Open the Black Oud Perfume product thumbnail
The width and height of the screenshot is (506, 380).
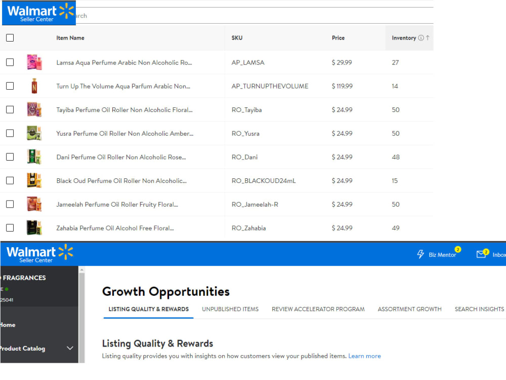click(x=34, y=180)
